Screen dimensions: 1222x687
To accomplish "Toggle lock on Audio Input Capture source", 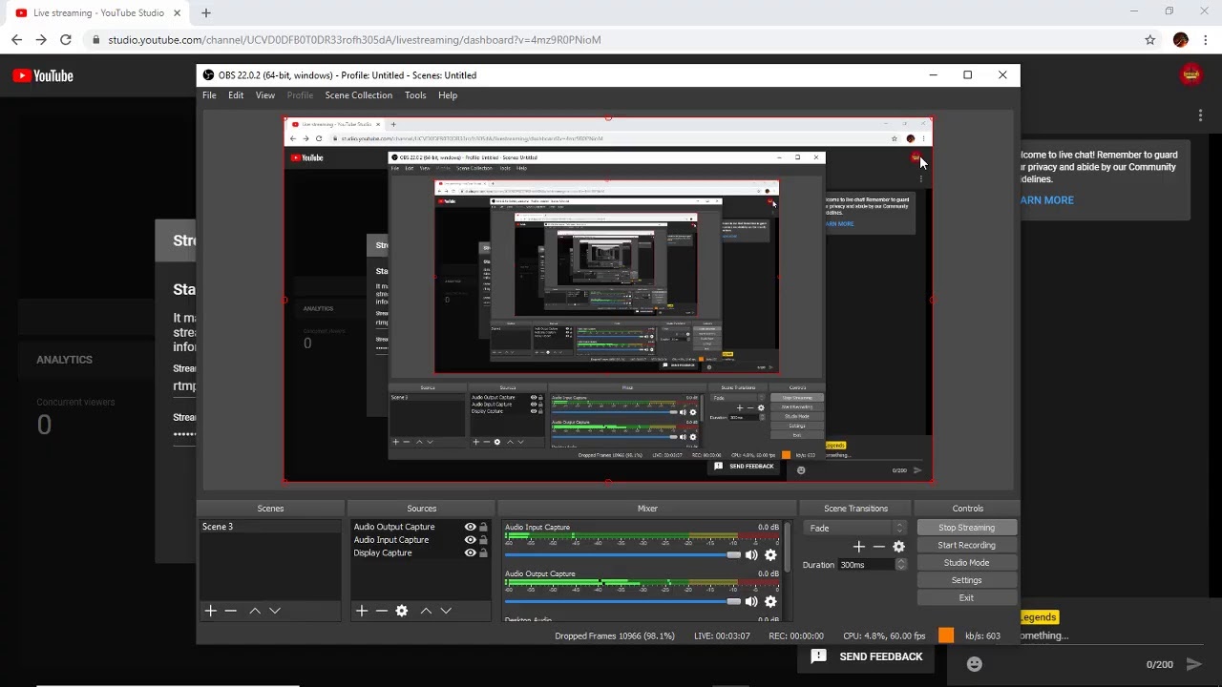I will point(483,540).
